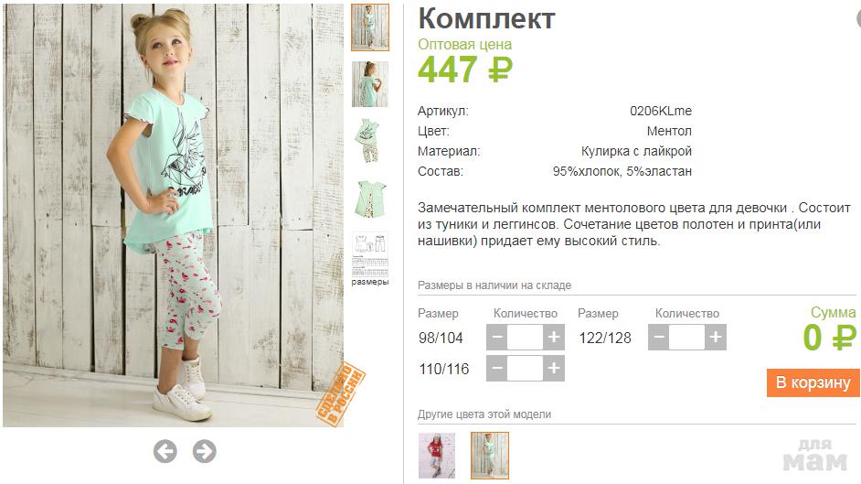Image resolution: width=861 pixels, height=484 pixels.
Task: Click the quantity field for size 122/128
Action: click(x=687, y=337)
